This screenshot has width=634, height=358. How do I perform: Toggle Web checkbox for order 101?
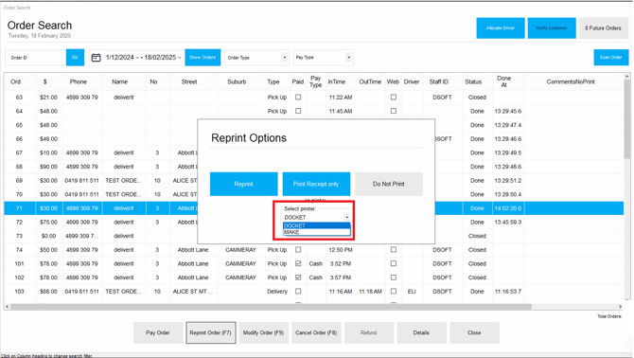(394, 263)
